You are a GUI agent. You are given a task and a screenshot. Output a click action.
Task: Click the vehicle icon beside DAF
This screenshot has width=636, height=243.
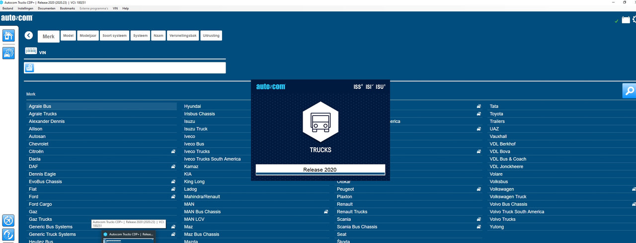tap(173, 167)
